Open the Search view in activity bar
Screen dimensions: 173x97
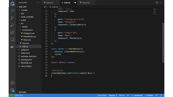coord(12,11)
